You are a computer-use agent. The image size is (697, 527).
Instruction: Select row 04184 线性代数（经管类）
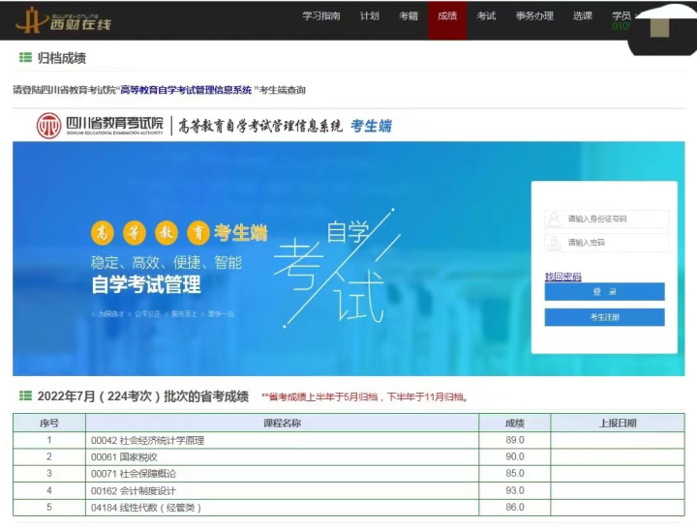click(348, 507)
